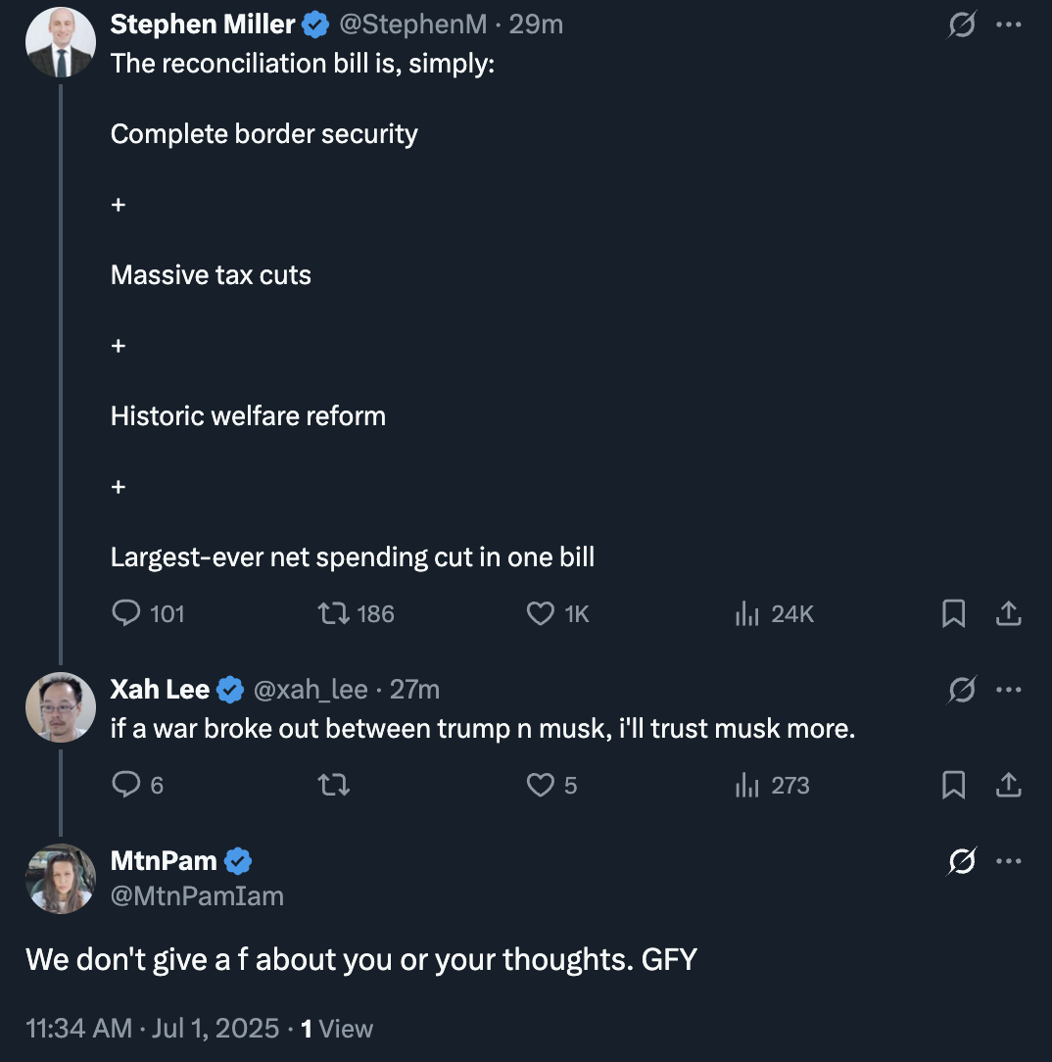Open more options menu on MtnPam's post
The width and height of the screenshot is (1052, 1062).
(x=1008, y=861)
